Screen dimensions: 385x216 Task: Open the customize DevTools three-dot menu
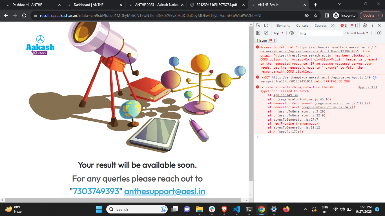(373, 25)
